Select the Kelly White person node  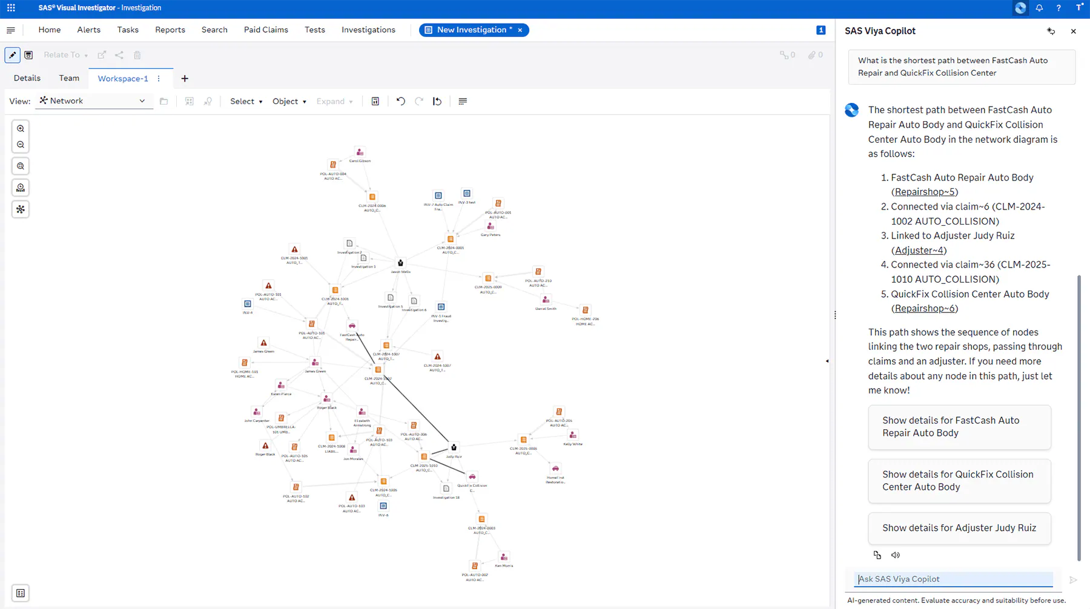(573, 435)
